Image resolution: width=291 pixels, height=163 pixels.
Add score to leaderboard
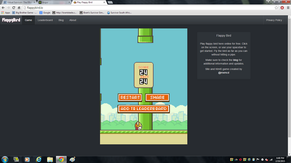click(x=144, y=109)
